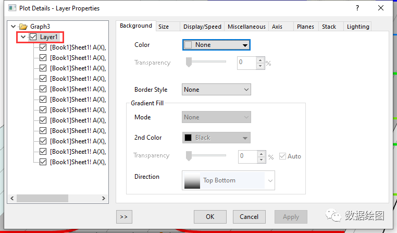397x233 pixels.
Task: Decrease the gradient transparency spinner
Action: coord(262,160)
